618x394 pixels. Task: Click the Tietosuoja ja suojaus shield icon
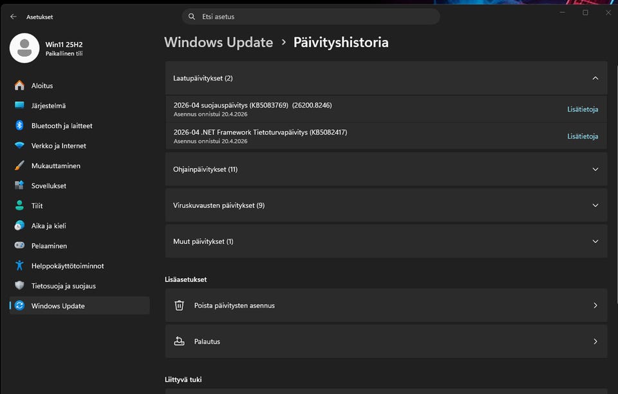(x=19, y=285)
